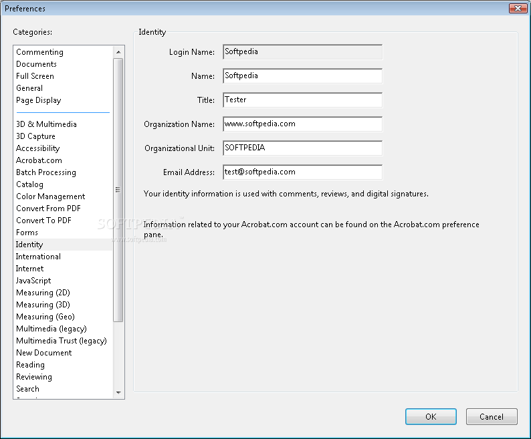Open Batch Processing preferences
Image resolution: width=531 pixels, height=439 pixels.
pyautogui.click(x=46, y=172)
